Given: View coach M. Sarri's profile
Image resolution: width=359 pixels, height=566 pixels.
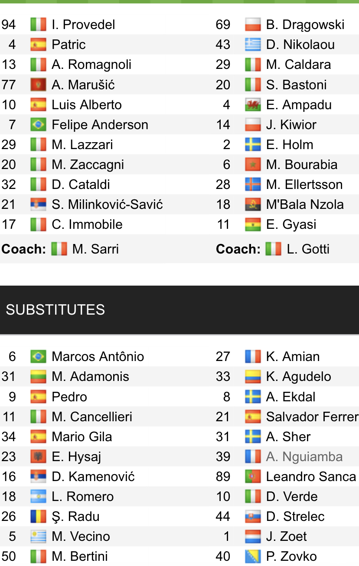Looking at the screenshot, I should [95, 249].
